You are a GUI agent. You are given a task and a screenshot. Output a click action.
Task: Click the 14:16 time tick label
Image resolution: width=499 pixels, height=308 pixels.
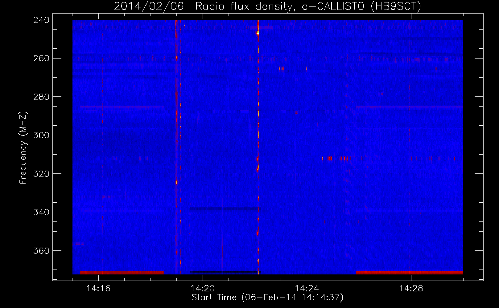pos(98,288)
